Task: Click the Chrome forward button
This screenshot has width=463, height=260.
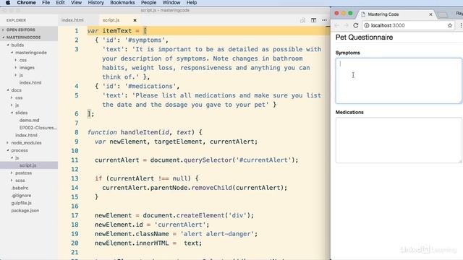Action: tap(346, 25)
